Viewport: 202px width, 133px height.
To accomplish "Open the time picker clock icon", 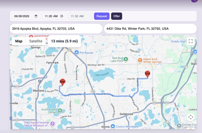I will (62, 16).
